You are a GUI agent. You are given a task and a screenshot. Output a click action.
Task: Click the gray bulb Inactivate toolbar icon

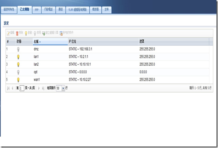pos(35,33)
